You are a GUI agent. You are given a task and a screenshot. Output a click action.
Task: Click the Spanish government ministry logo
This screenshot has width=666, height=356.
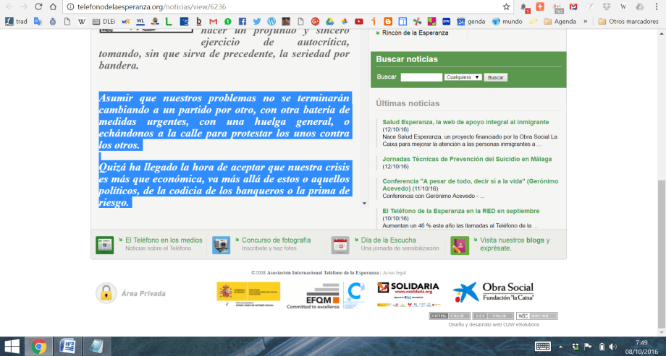pyautogui.click(x=248, y=294)
